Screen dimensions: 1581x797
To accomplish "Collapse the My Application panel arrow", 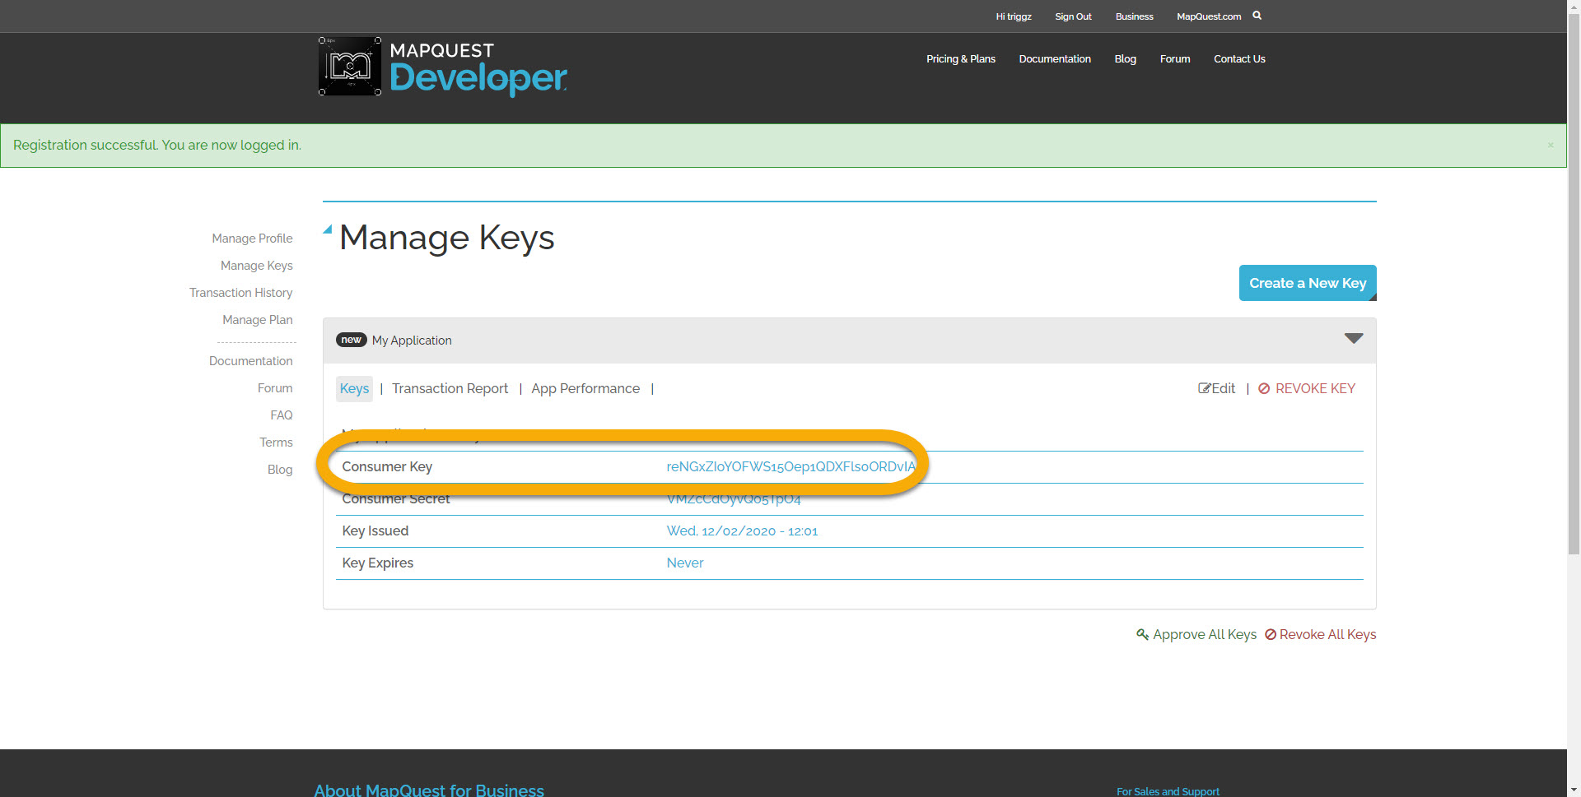I will tap(1354, 339).
